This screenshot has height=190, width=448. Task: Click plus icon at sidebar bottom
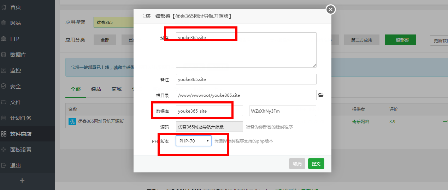(22, 180)
